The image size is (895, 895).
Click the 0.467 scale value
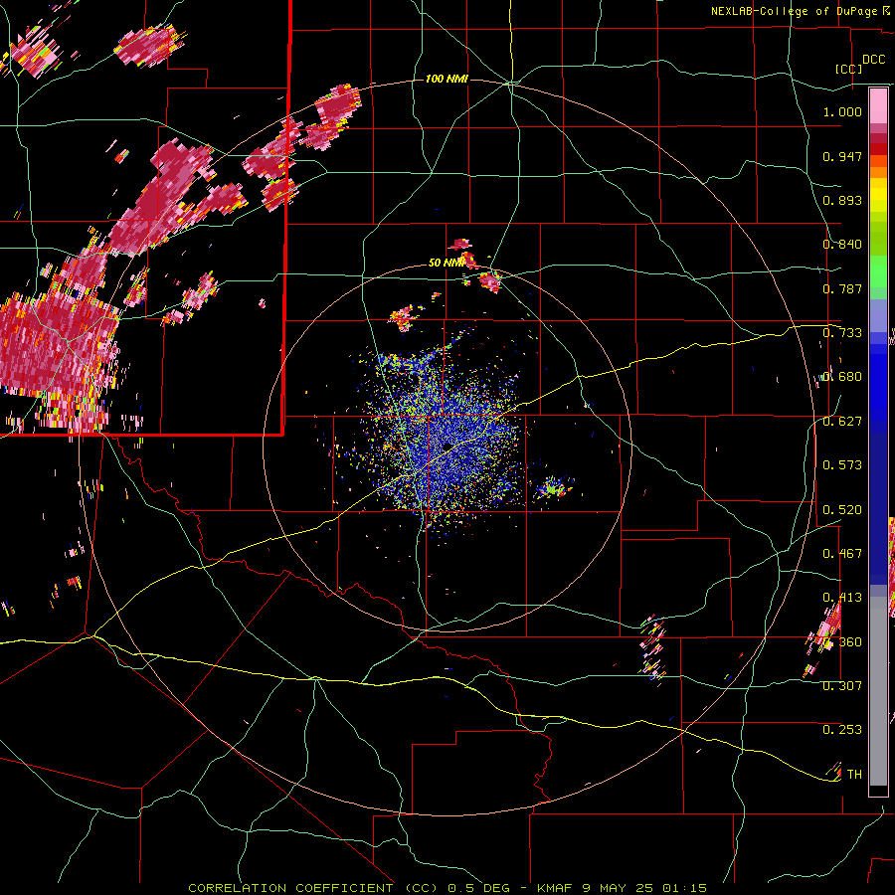point(842,554)
